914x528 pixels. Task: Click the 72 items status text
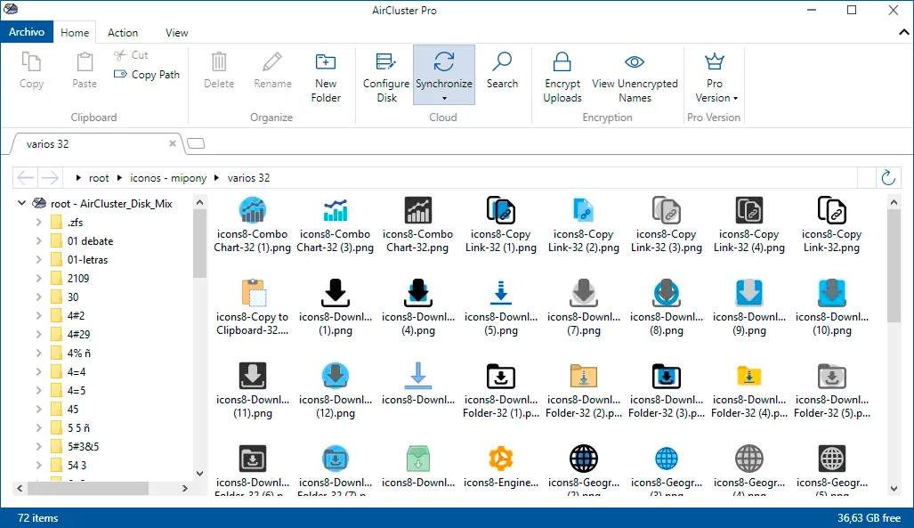pyautogui.click(x=38, y=518)
